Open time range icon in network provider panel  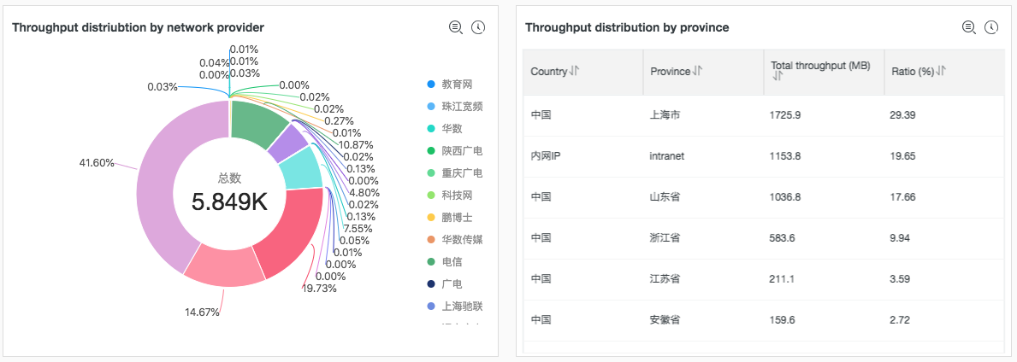[478, 27]
